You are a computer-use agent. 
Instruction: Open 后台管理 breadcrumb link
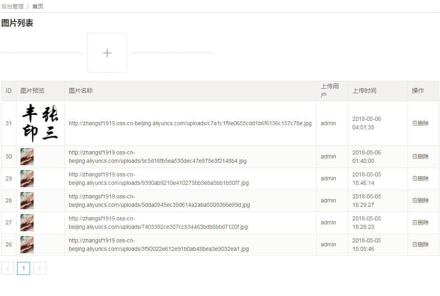click(12, 6)
